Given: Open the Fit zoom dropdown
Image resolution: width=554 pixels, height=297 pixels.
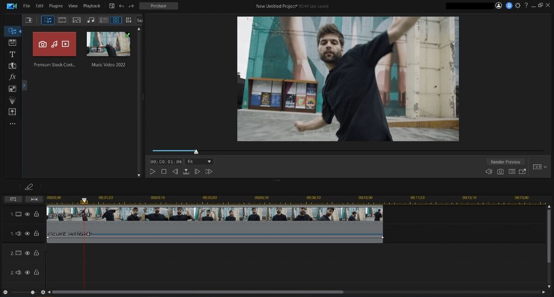Looking at the screenshot, I should pyautogui.click(x=199, y=162).
